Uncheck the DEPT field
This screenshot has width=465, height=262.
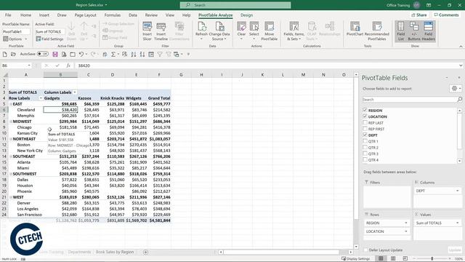point(365,135)
